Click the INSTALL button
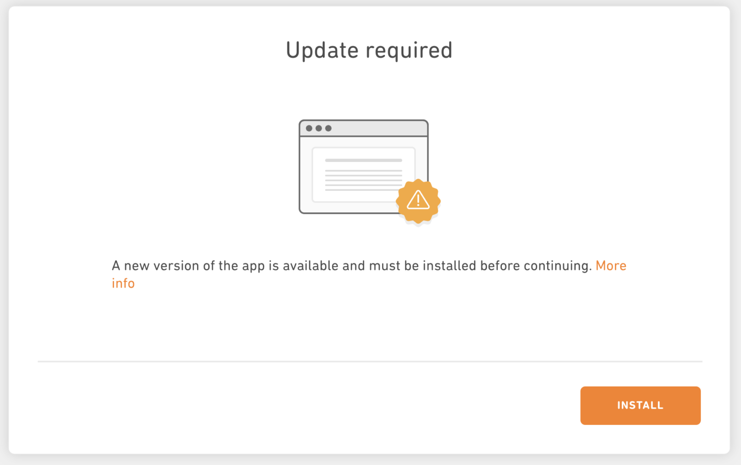Viewport: 741px width, 465px height. click(640, 405)
